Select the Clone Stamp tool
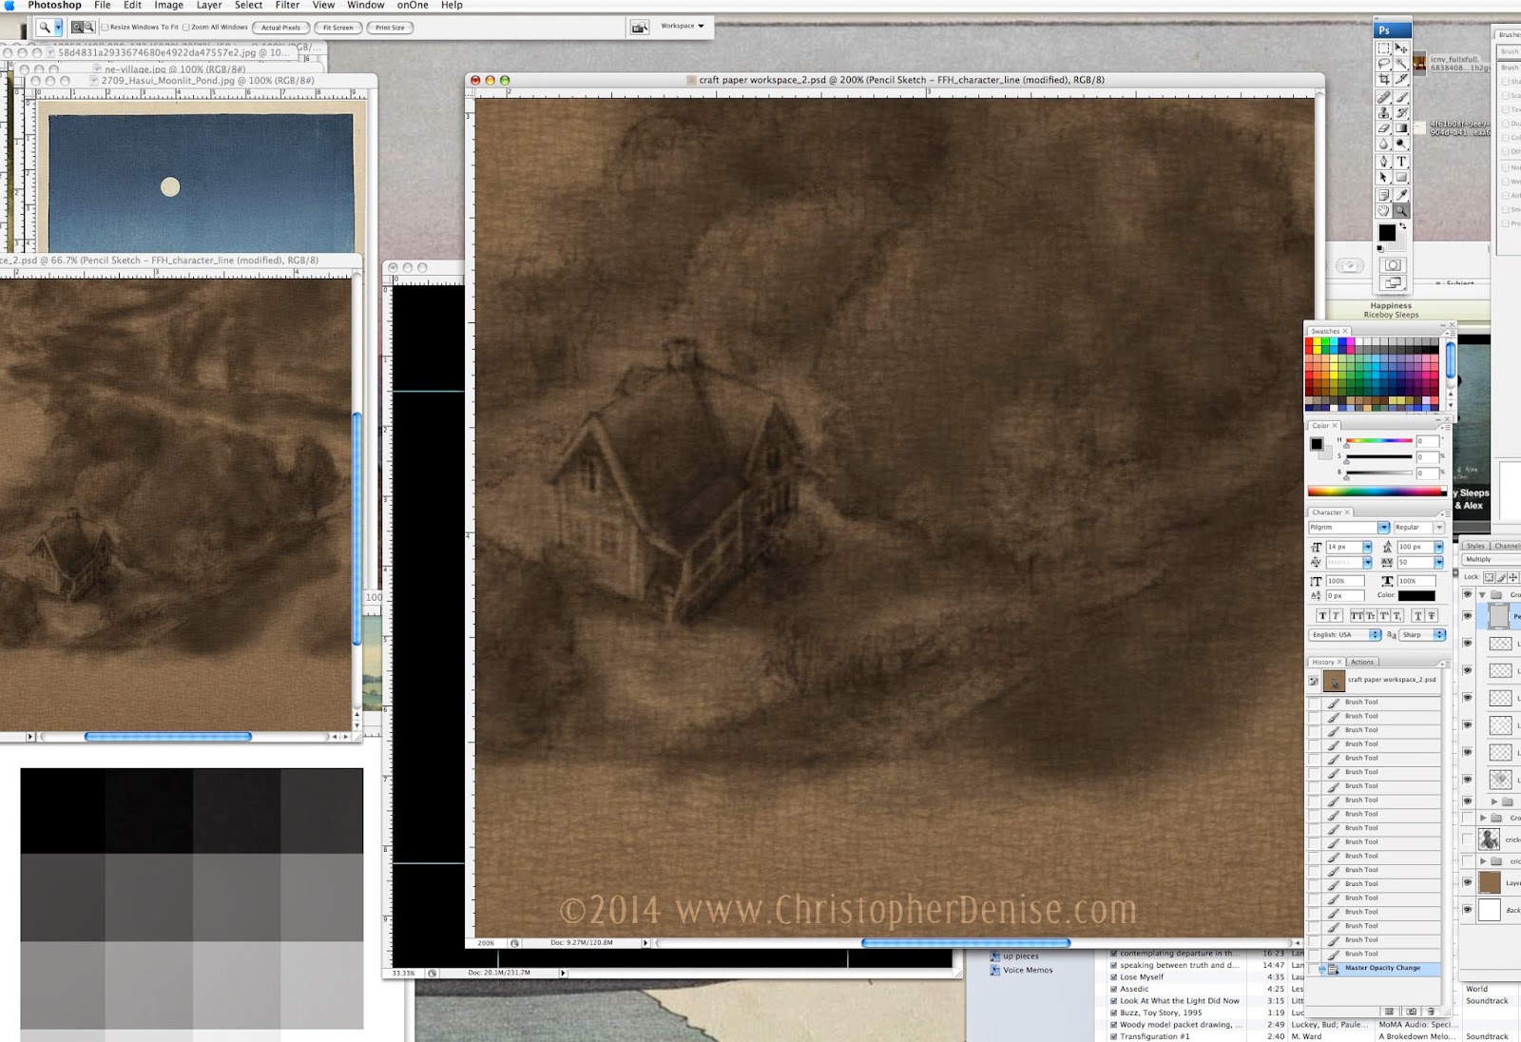The image size is (1521, 1042). 1384,112
